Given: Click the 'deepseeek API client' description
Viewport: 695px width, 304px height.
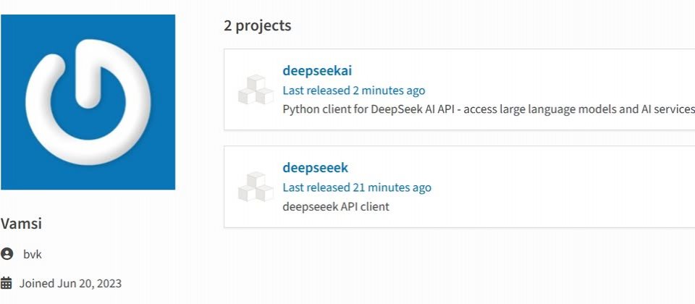Looking at the screenshot, I should pos(336,207).
